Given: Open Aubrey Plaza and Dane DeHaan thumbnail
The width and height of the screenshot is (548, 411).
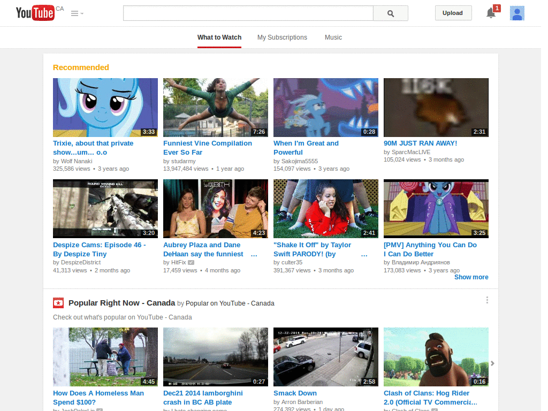Looking at the screenshot, I should coord(216,209).
